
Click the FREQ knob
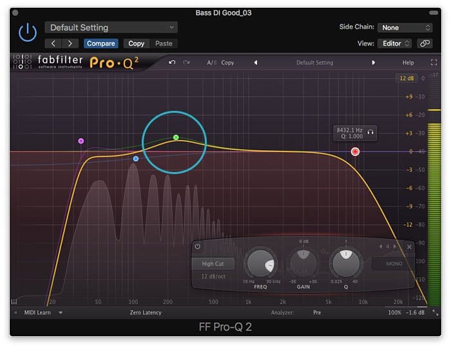point(260,264)
